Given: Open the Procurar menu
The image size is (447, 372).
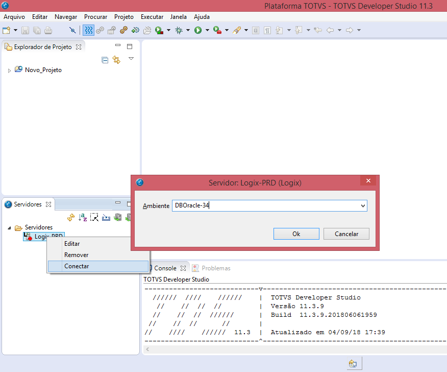Looking at the screenshot, I should point(95,17).
